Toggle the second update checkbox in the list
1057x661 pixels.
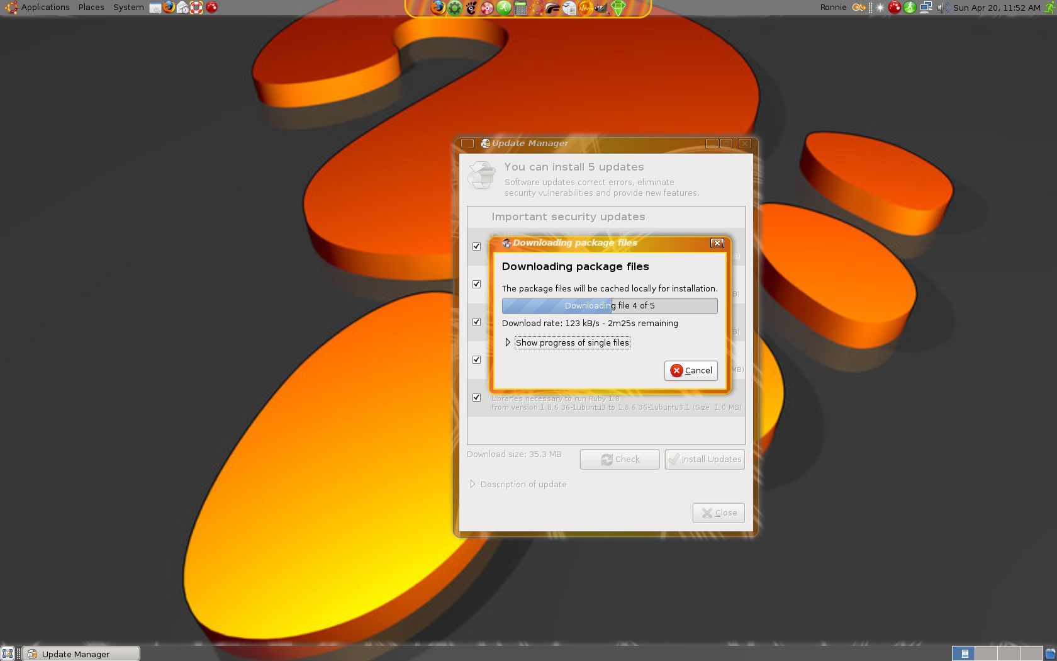476,284
